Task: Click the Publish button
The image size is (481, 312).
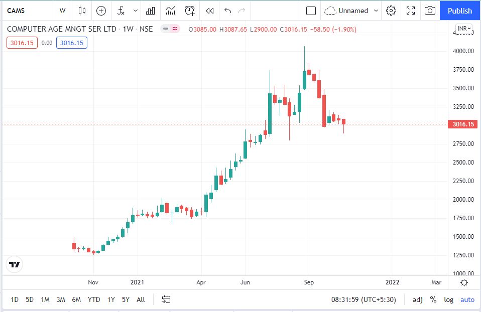Action: pyautogui.click(x=460, y=11)
